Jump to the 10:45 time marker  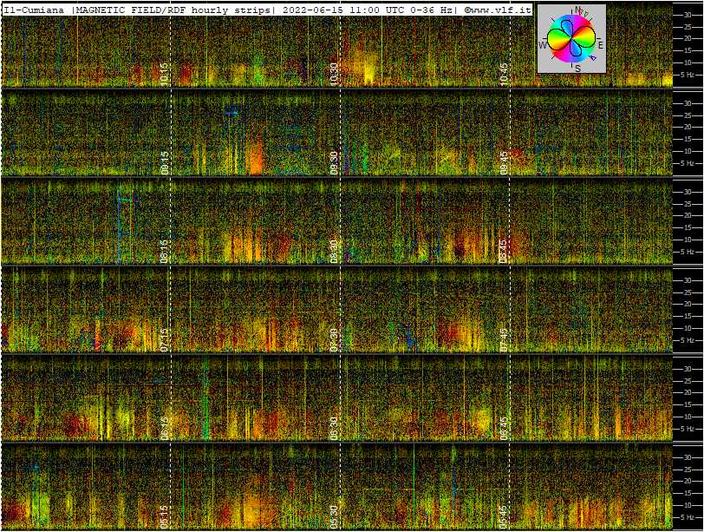click(504, 73)
